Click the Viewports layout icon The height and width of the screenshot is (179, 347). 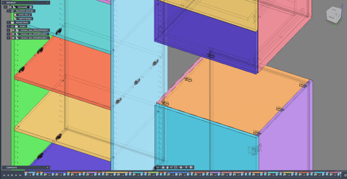(x=191, y=167)
